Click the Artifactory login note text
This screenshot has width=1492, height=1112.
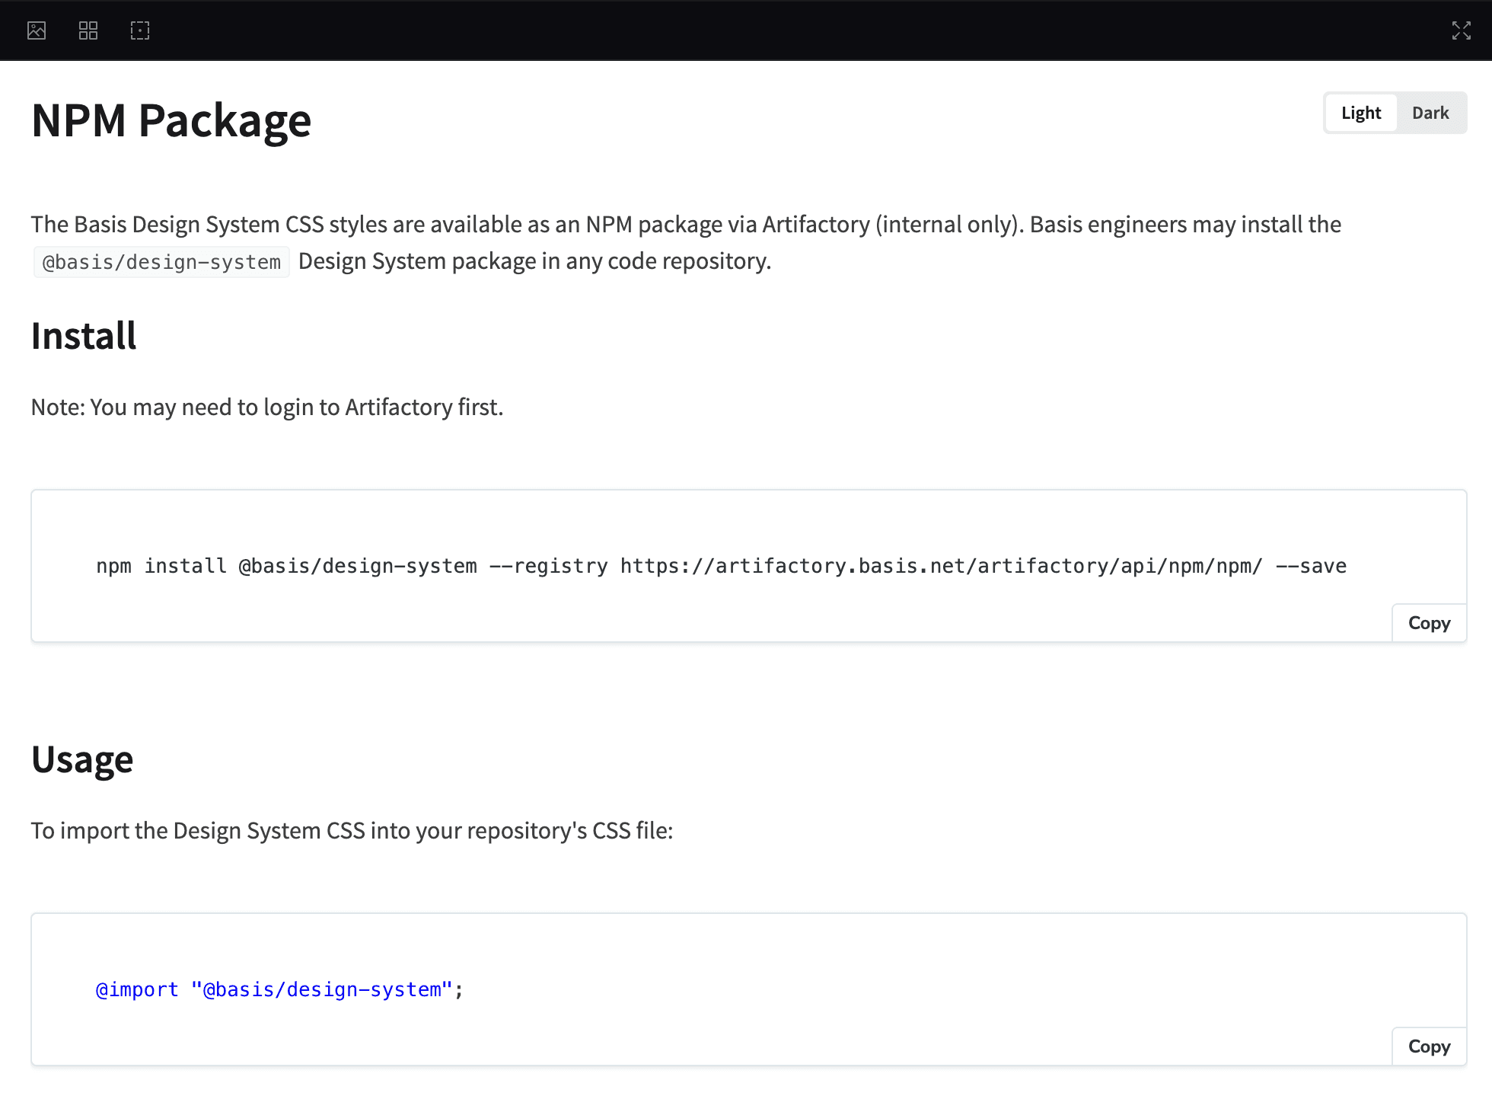(266, 407)
